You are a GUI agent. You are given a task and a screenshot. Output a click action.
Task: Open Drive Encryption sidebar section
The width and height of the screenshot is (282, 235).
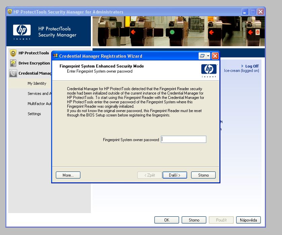click(34, 63)
